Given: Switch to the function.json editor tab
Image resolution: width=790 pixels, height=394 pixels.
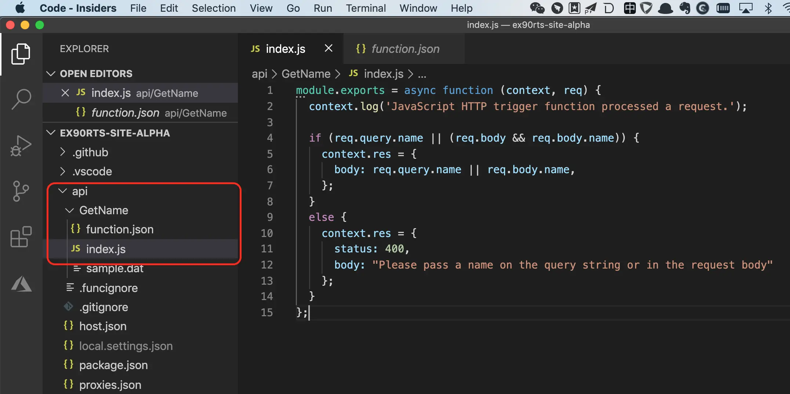Looking at the screenshot, I should coord(404,49).
